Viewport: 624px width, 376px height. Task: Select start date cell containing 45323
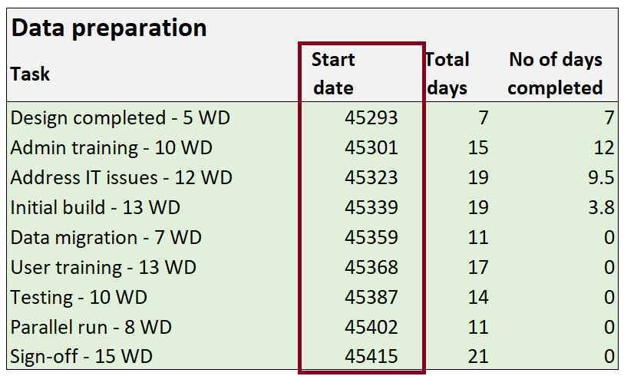[x=371, y=177]
